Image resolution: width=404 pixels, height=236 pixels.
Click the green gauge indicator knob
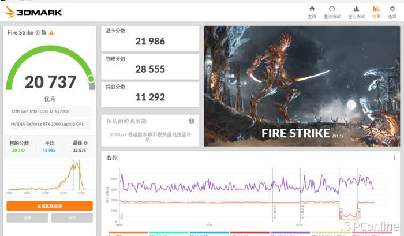pos(91,79)
